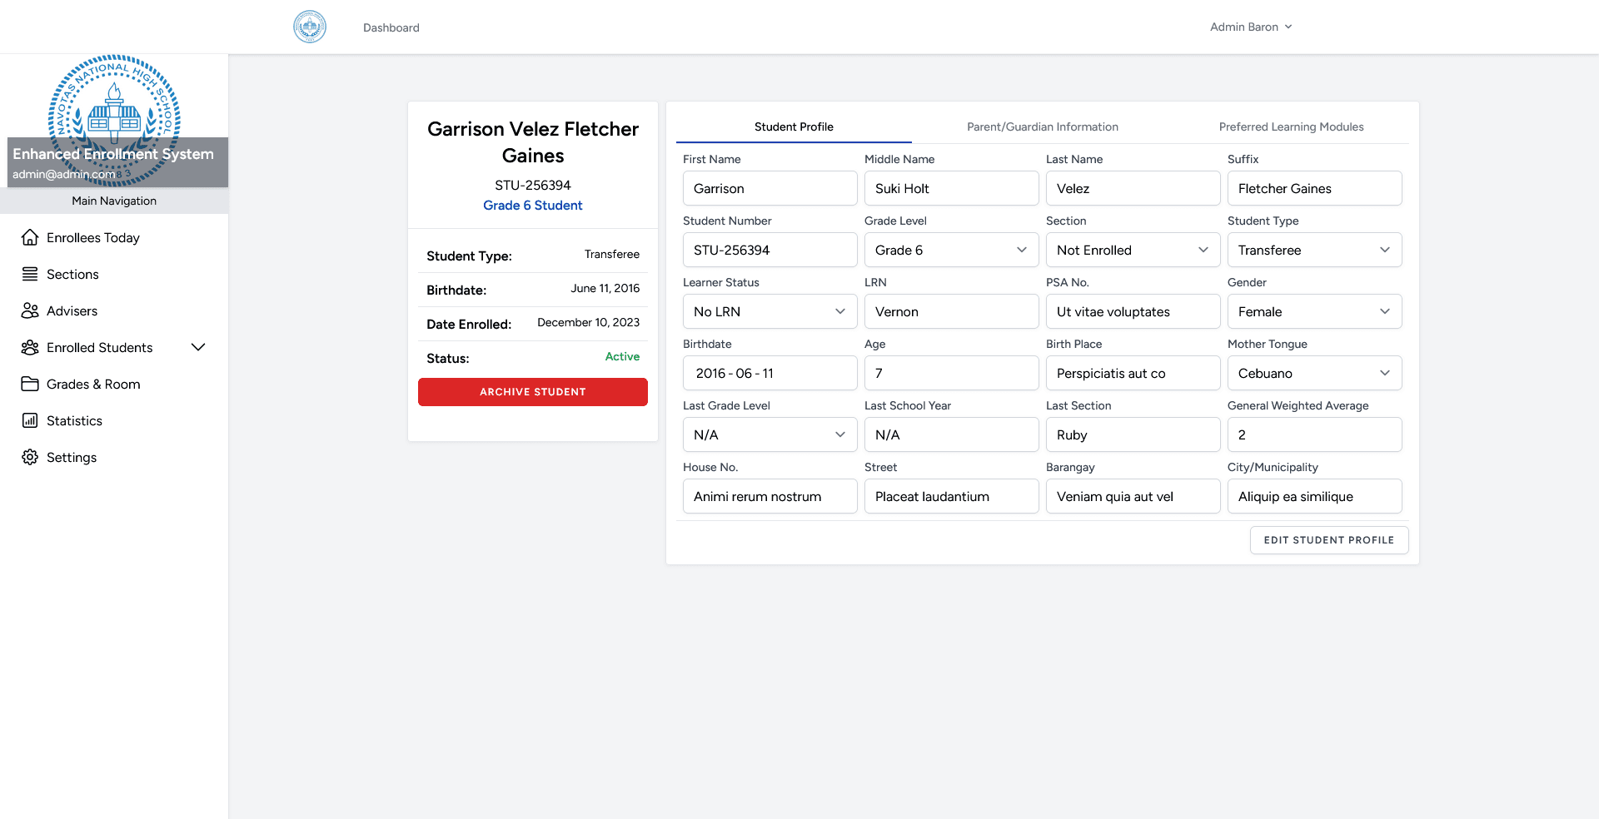This screenshot has width=1599, height=819.
Task: Click the Advisers people icon
Action: (x=30, y=310)
